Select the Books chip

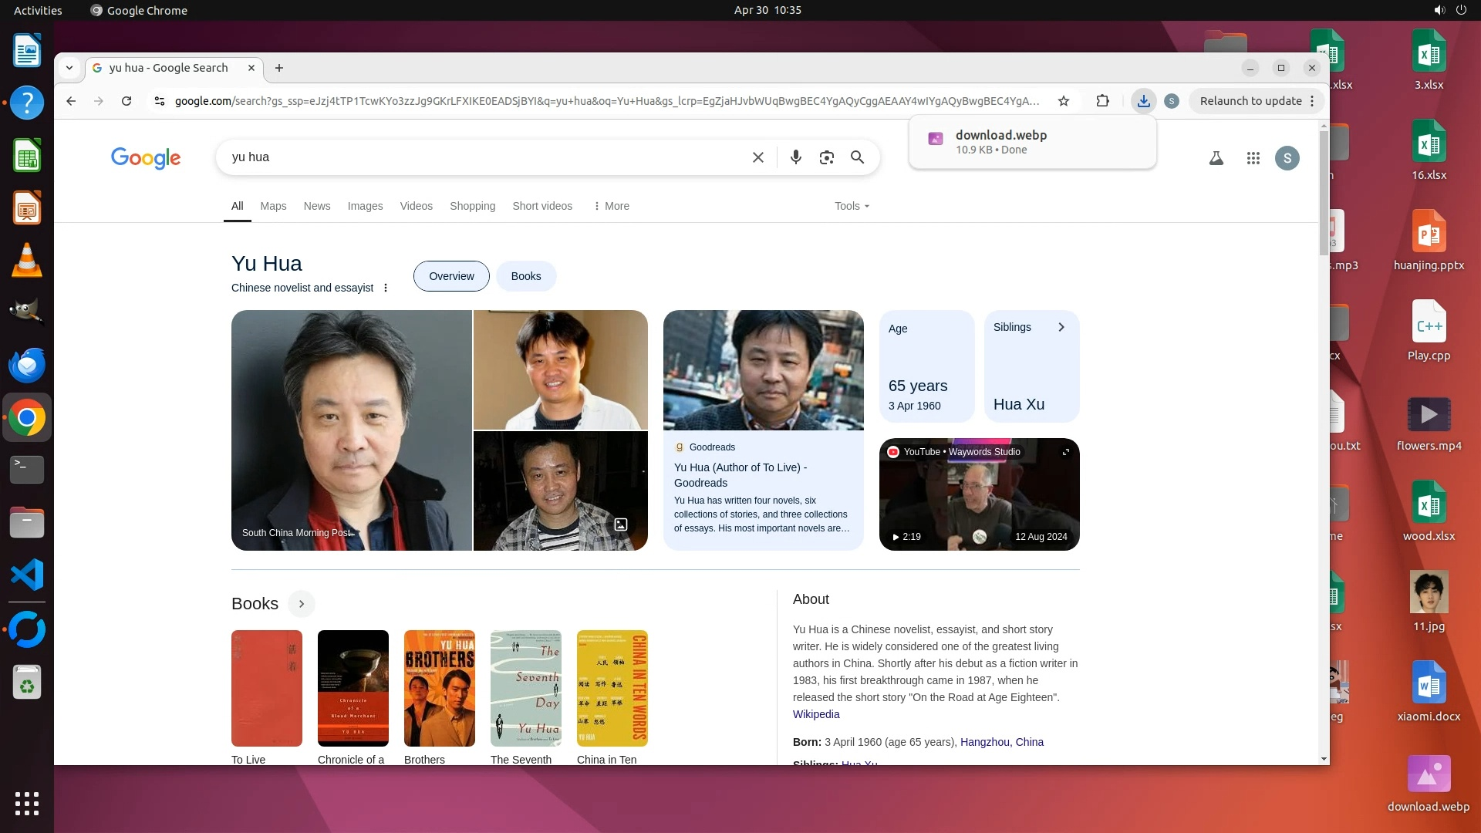point(526,276)
